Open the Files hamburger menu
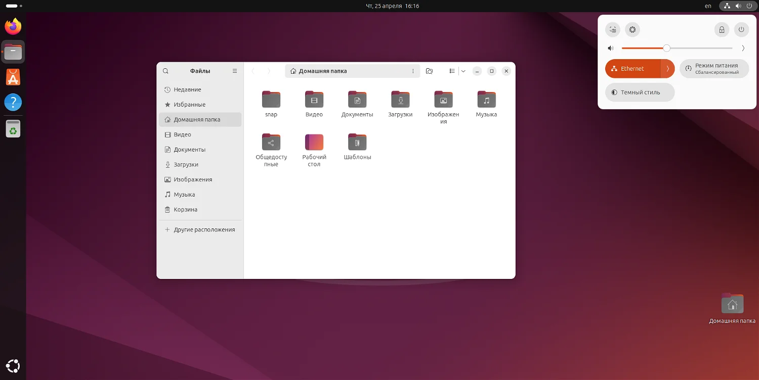This screenshot has height=380, width=759. tap(235, 71)
